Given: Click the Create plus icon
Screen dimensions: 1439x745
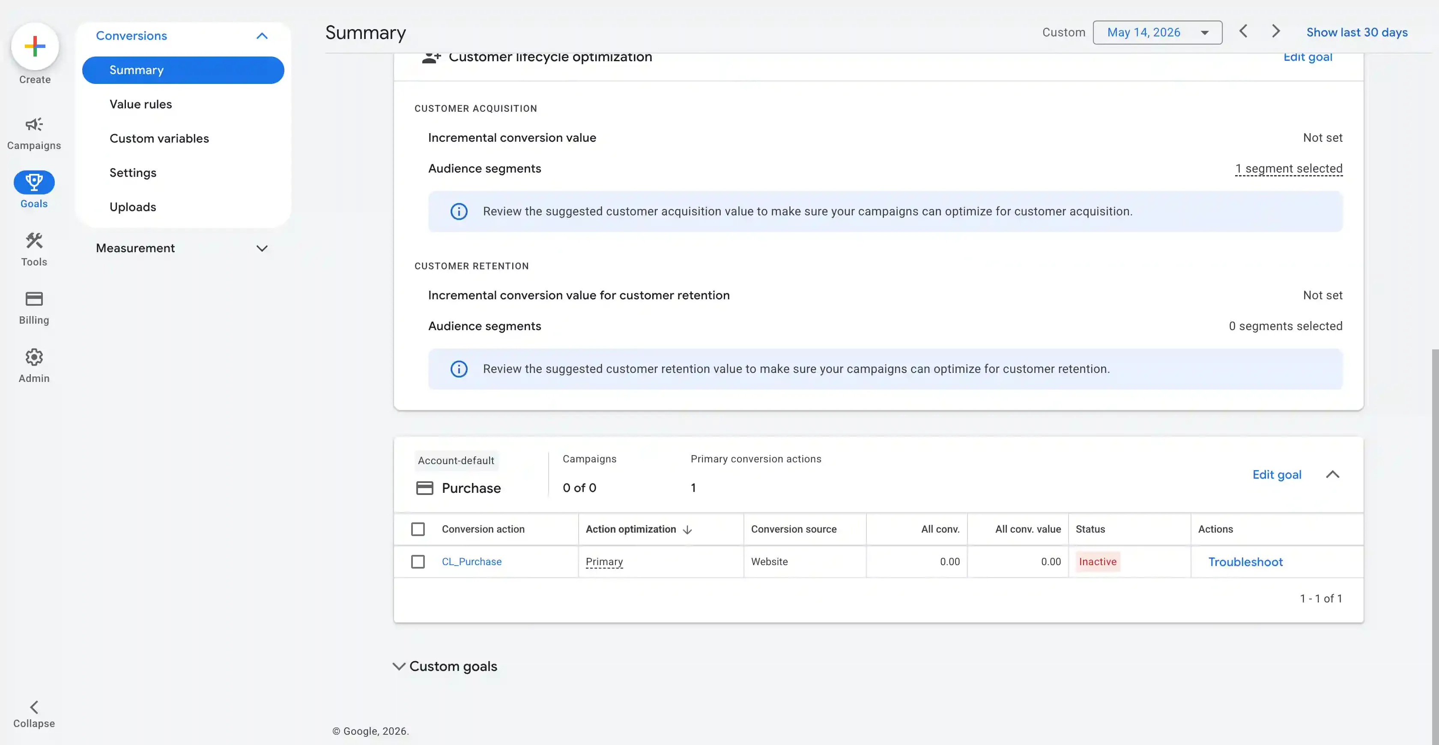Looking at the screenshot, I should [35, 46].
